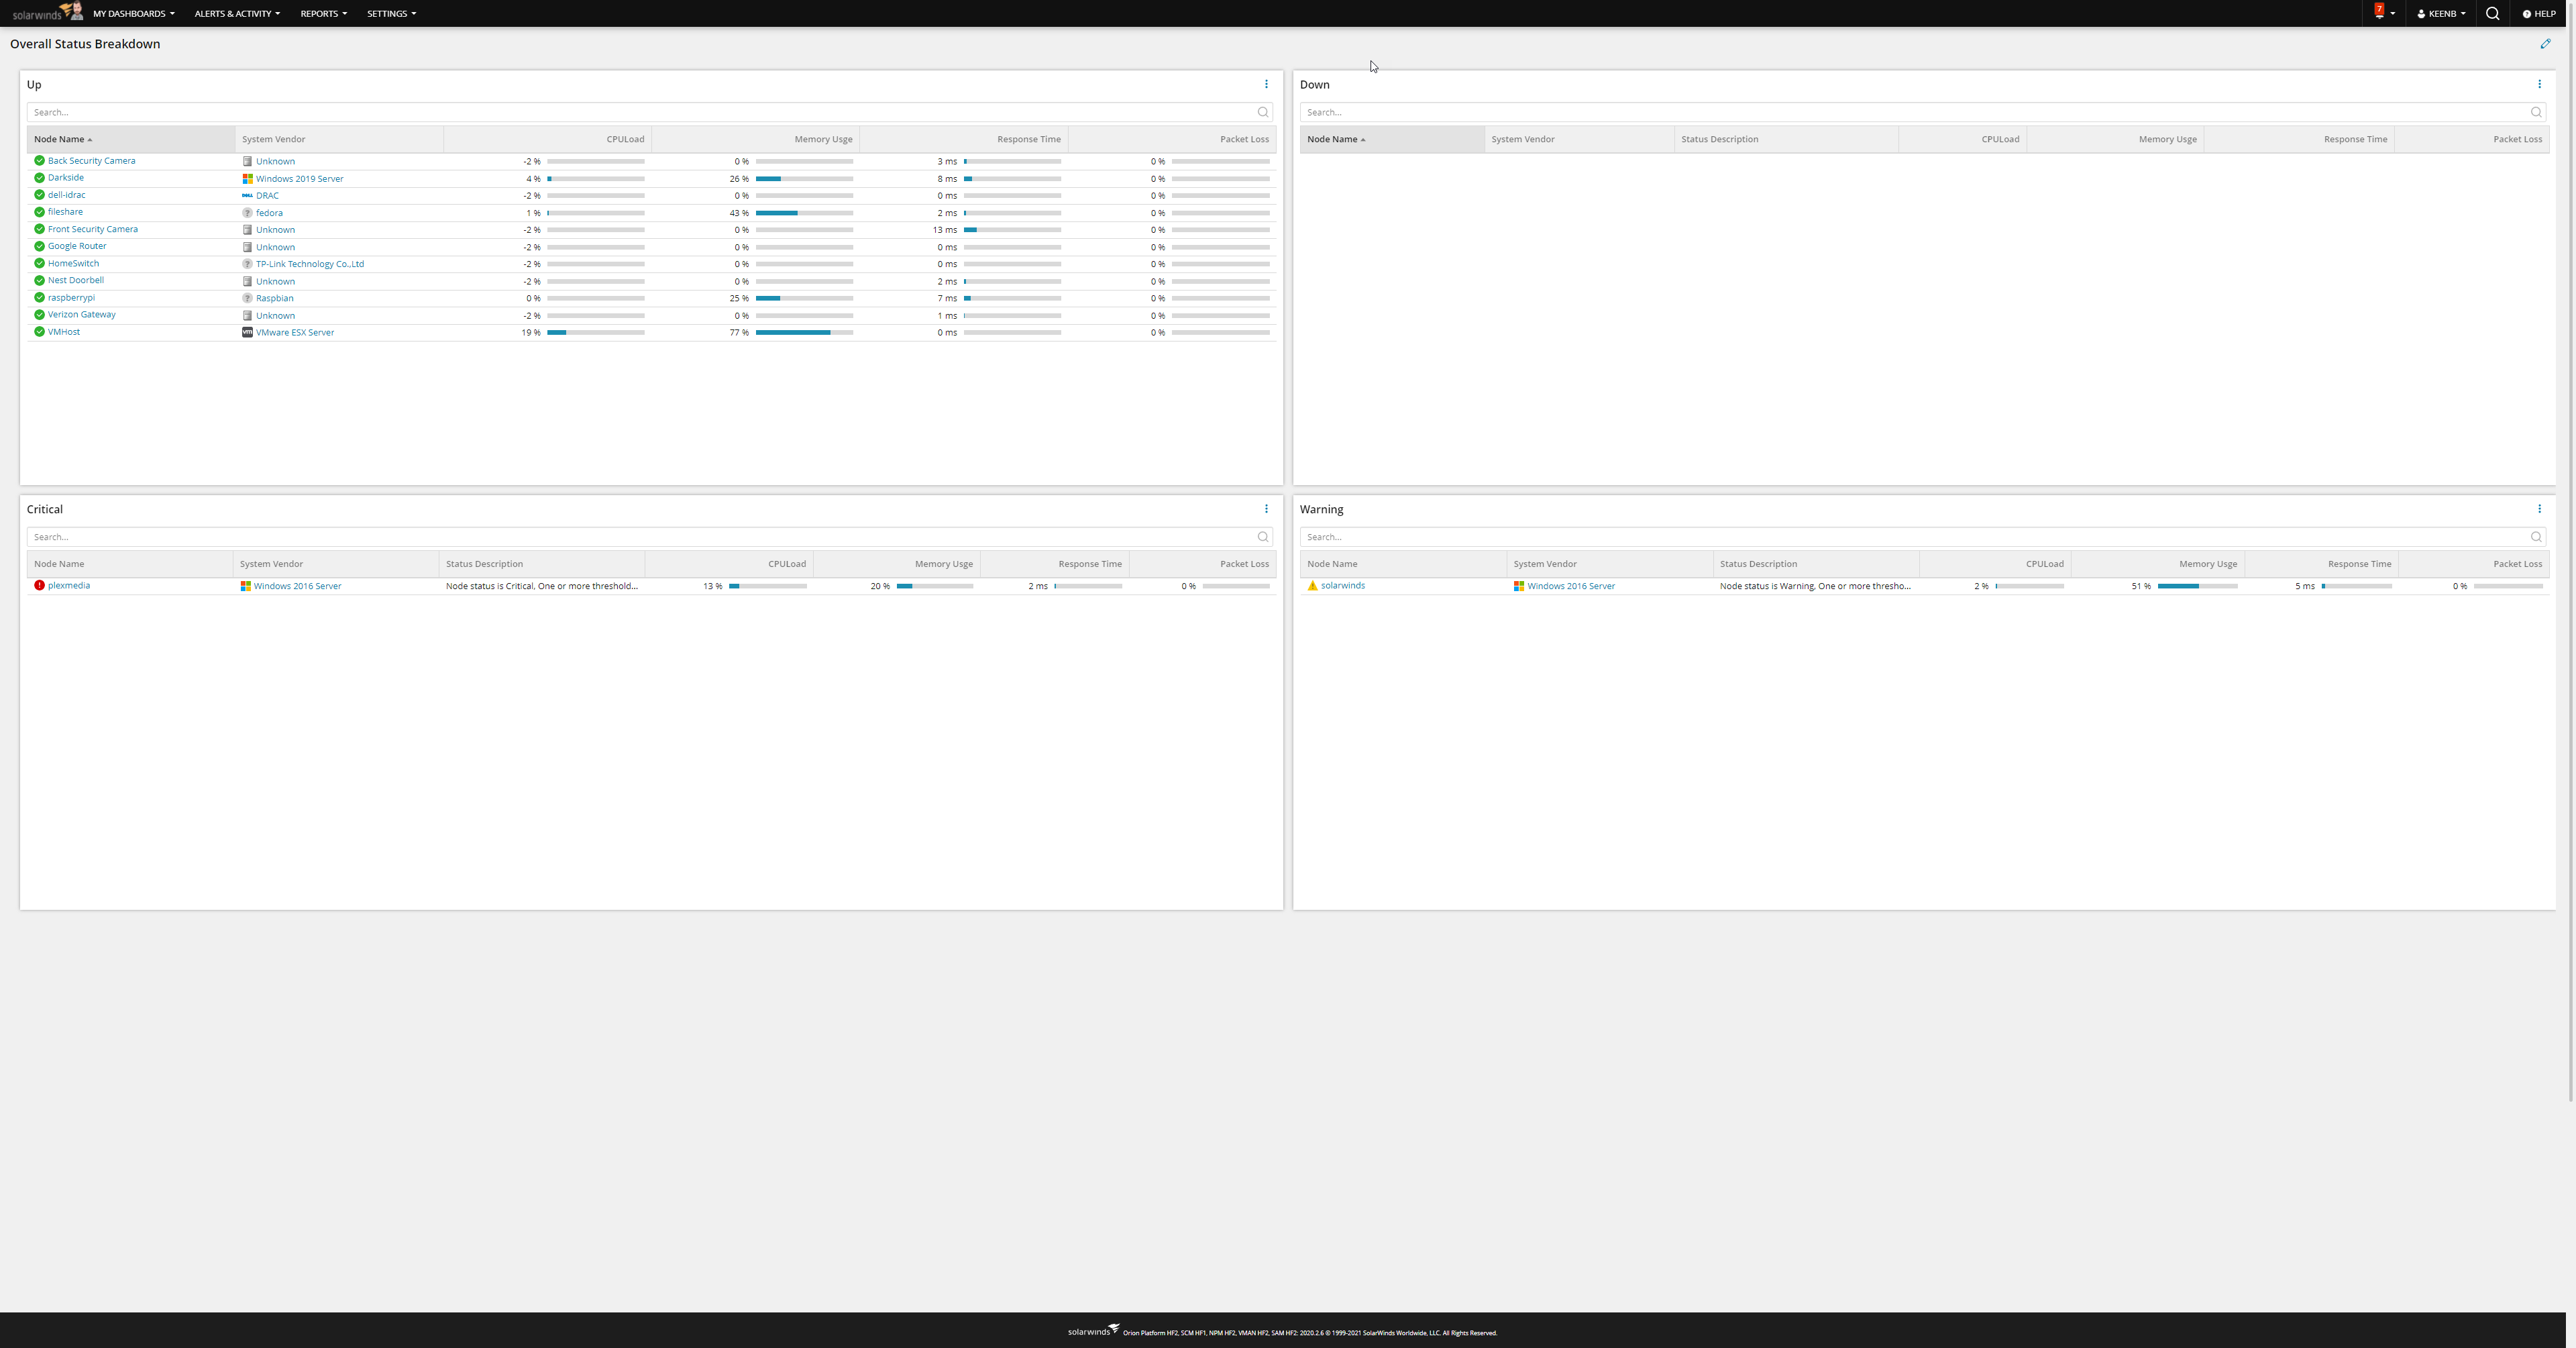
Task: Click search icon in Up widget
Action: click(x=1263, y=112)
